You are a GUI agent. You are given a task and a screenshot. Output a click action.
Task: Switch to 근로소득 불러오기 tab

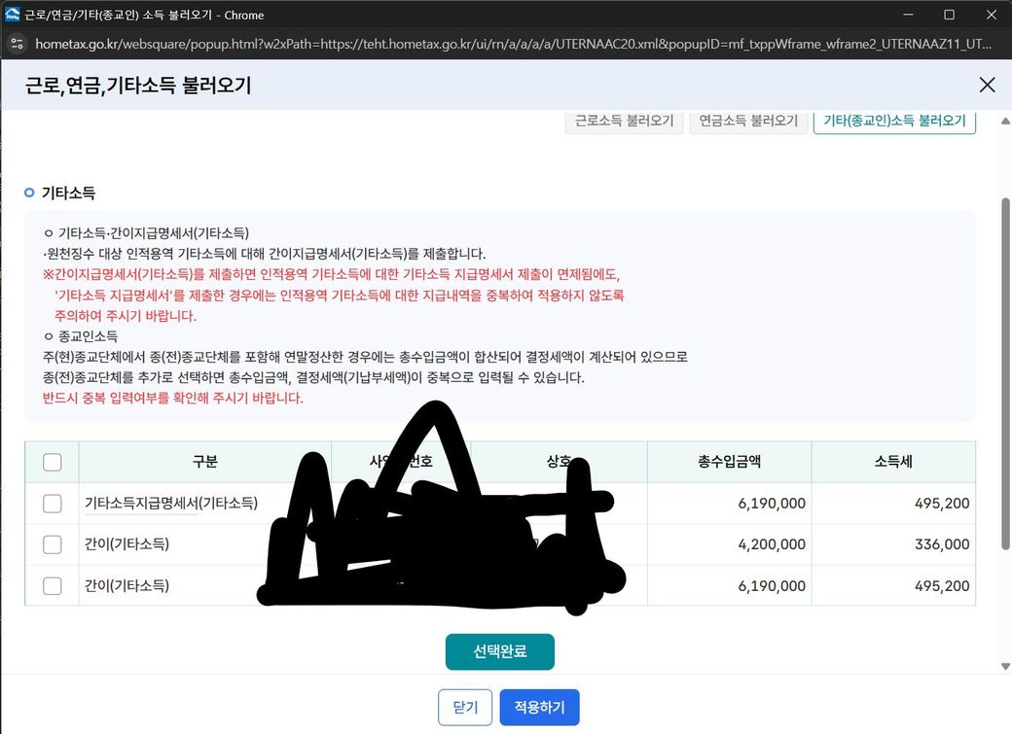click(624, 122)
